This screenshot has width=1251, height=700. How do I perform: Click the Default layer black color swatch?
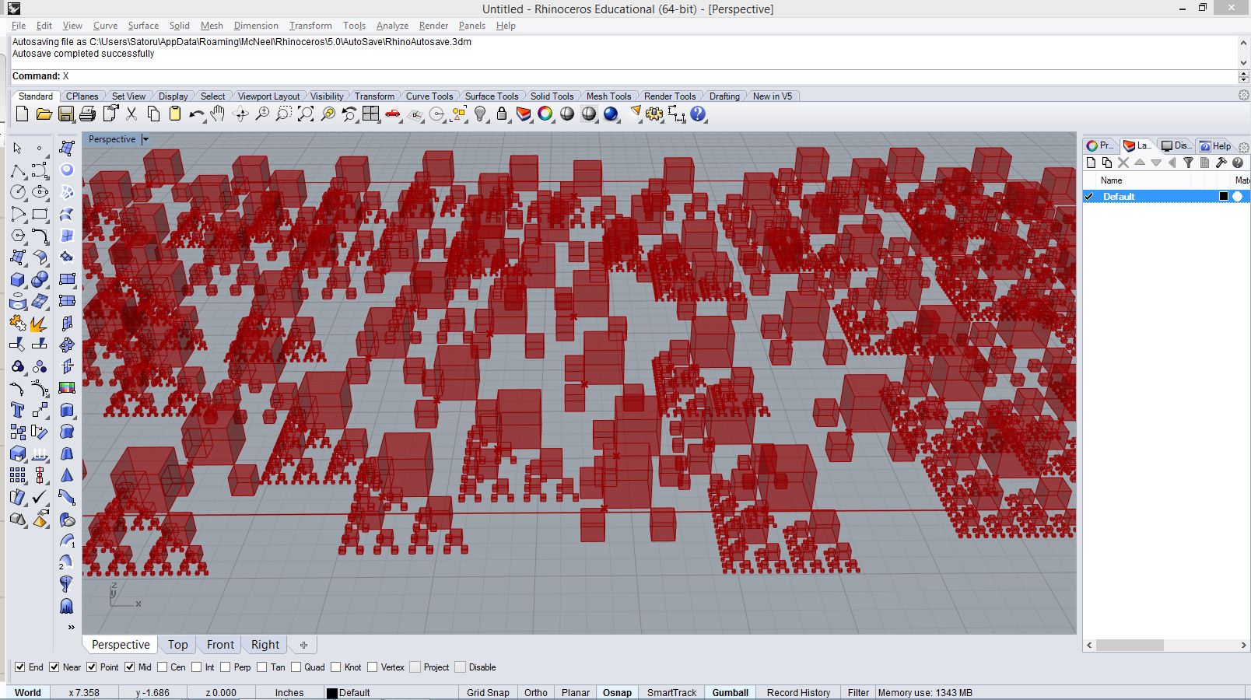1224,196
